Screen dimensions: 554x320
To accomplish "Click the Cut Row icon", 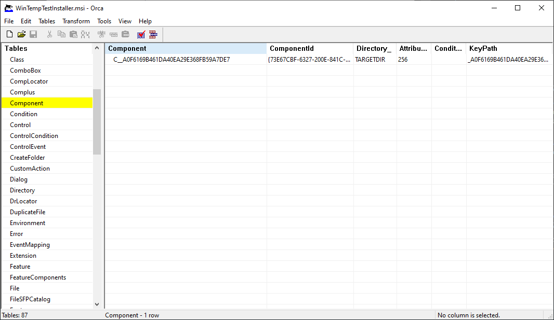I will pyautogui.click(x=101, y=34).
